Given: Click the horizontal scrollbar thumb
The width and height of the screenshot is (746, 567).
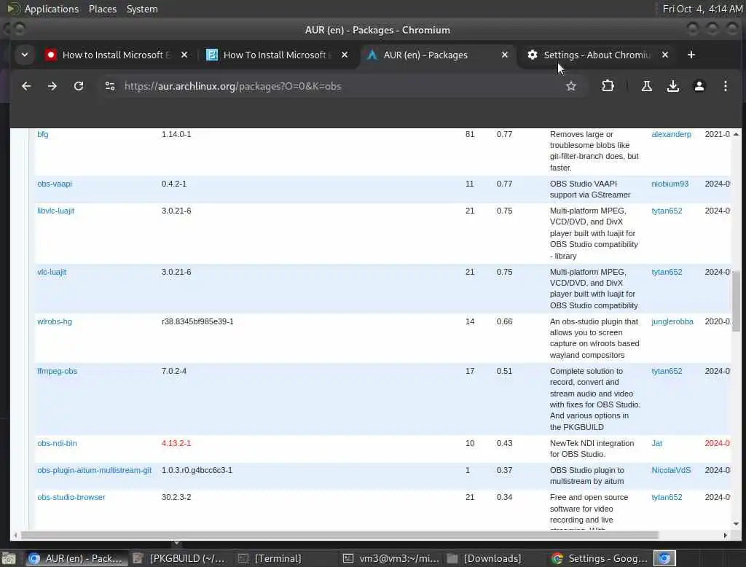Looking at the screenshot, I should (x=339, y=535).
